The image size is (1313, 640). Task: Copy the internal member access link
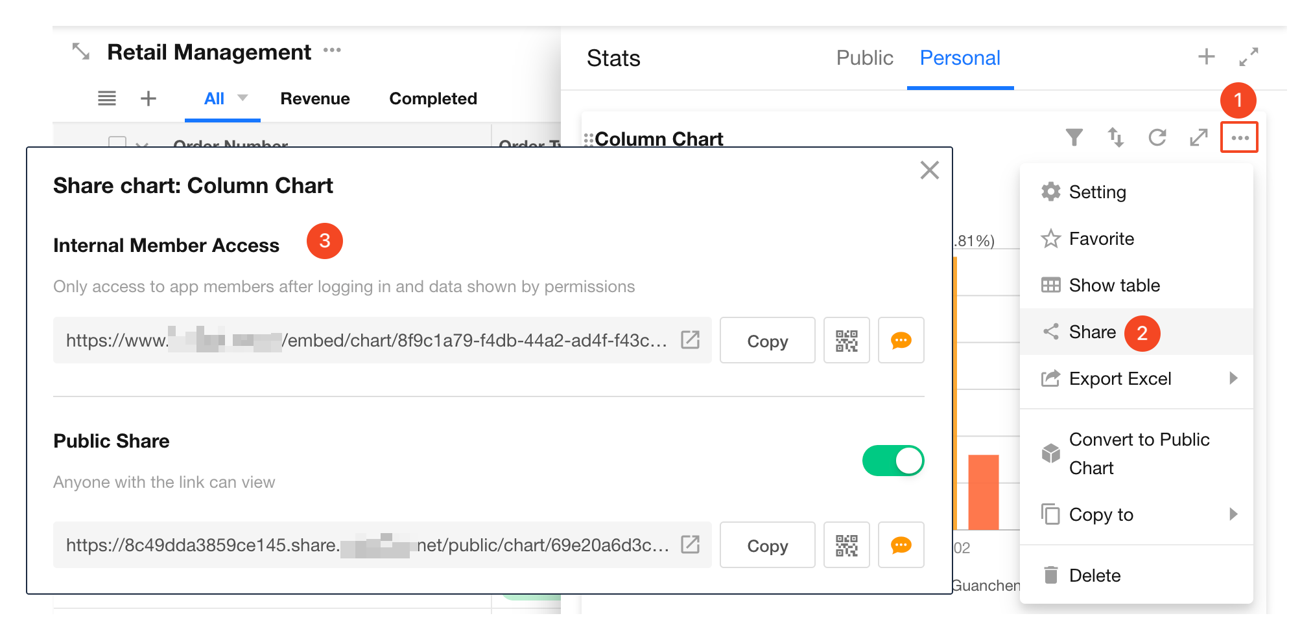767,341
